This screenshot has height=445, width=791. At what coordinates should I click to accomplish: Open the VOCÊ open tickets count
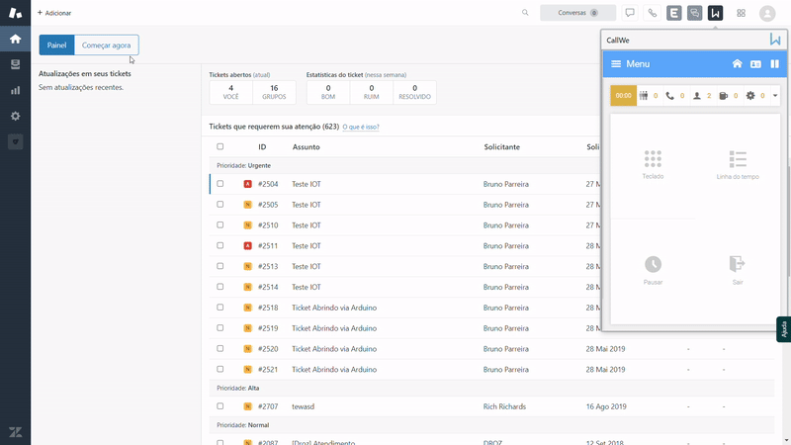tap(230, 92)
